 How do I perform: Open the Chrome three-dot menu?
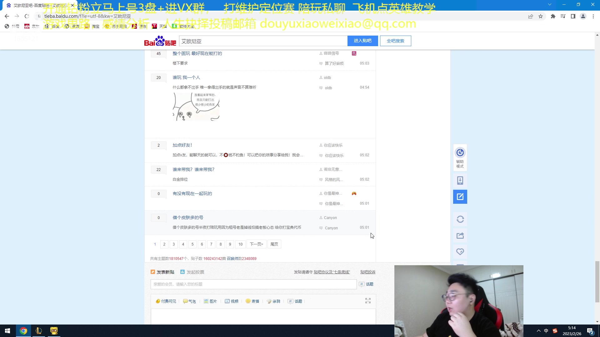tap(593, 16)
